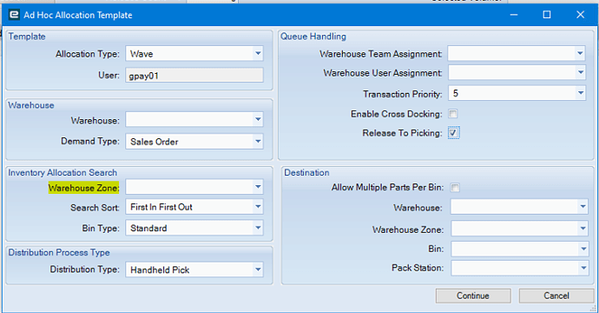The height and width of the screenshot is (313, 599).
Task: Open the Destination Bin dropdown
Action: 583,249
